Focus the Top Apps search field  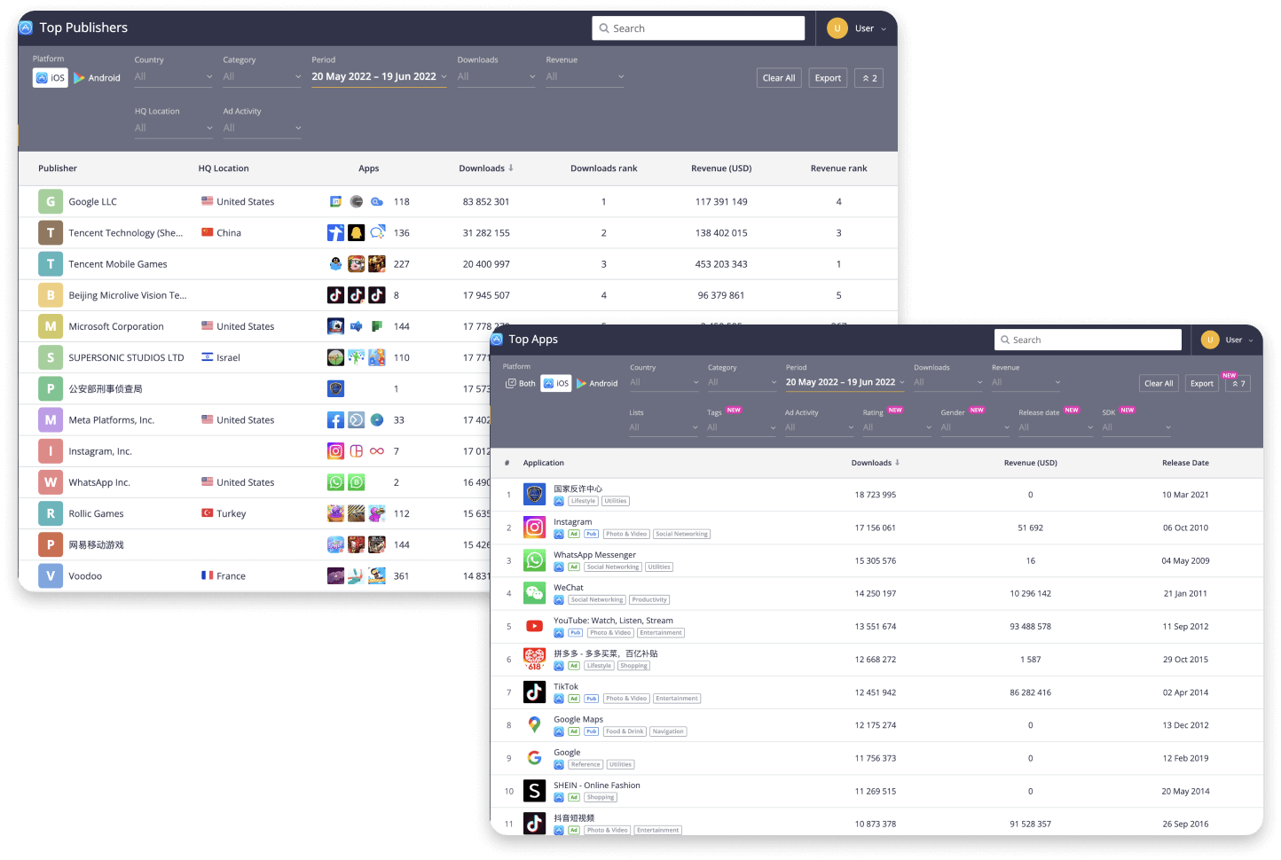point(1088,340)
